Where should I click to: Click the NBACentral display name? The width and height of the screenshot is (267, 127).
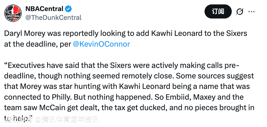[x=44, y=9]
